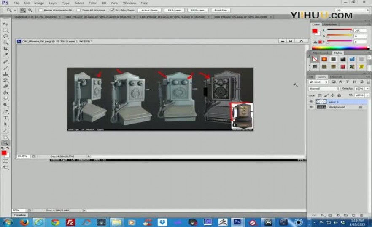The height and width of the screenshot is (227, 372).
Task: Select the Path Selection tool
Action: [5, 124]
